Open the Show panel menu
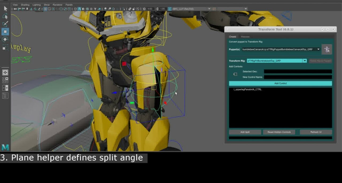 coord(47,5)
